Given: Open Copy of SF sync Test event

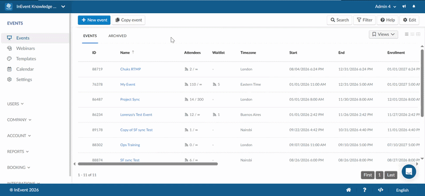Looking at the screenshot, I should (x=137, y=130).
